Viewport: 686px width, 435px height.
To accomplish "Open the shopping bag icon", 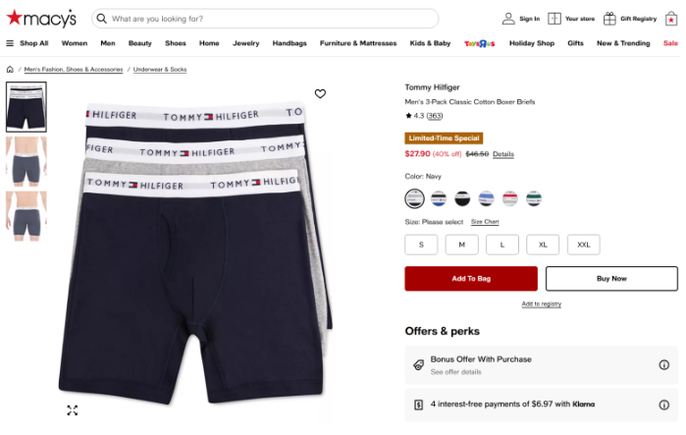I will [671, 19].
